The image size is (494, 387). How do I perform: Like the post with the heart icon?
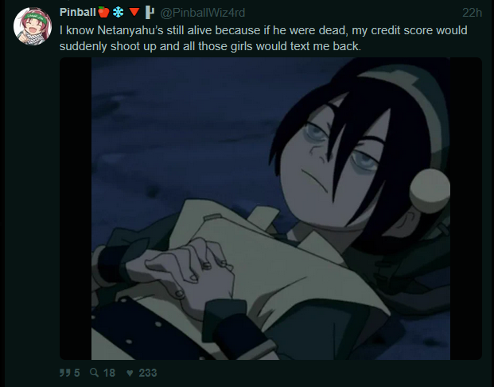(x=130, y=373)
